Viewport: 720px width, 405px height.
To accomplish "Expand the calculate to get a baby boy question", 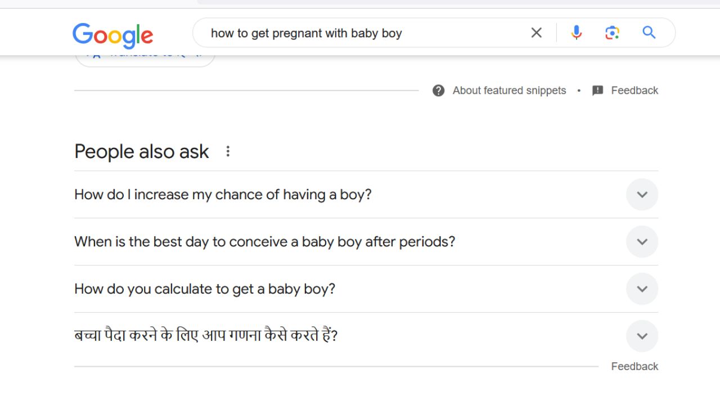I will point(642,289).
